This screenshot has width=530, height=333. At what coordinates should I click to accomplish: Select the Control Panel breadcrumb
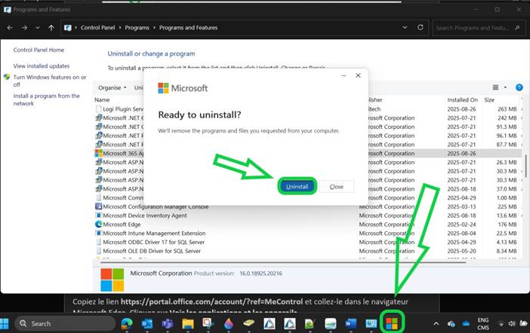tap(97, 28)
